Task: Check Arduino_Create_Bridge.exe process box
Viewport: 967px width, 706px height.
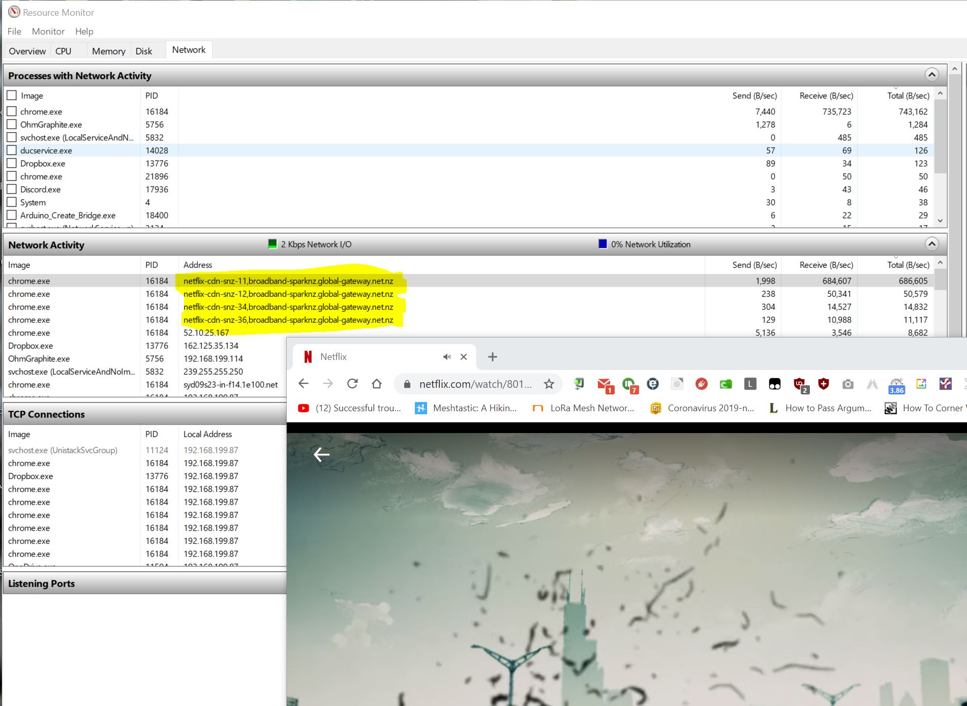Action: 12,215
